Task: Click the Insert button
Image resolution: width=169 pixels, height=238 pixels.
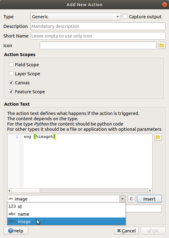Action: tap(149, 199)
